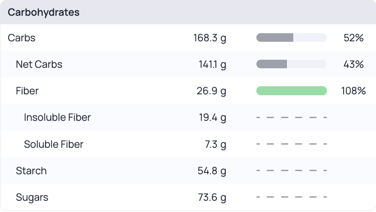
Task: Select the Sugars nutrient label
Action: [32, 197]
